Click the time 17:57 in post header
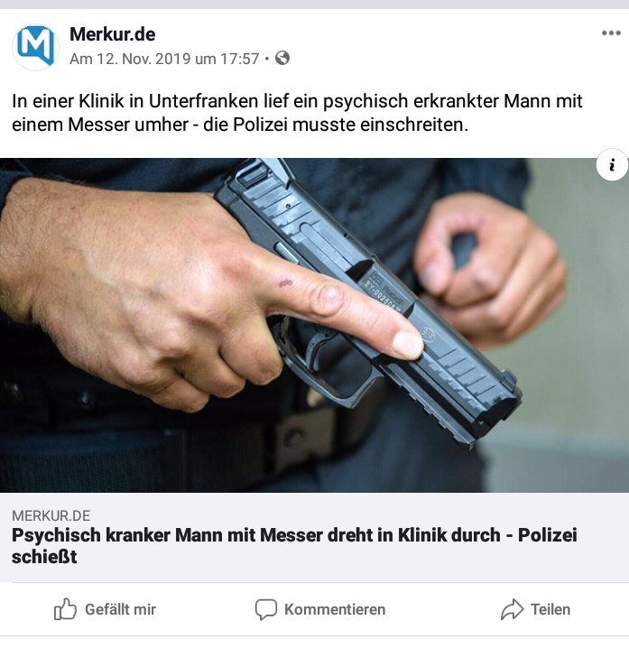This screenshot has height=648, width=629. pyautogui.click(x=239, y=59)
